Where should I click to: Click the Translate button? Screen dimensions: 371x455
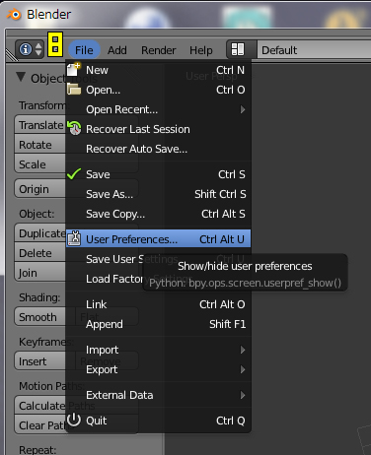tap(40, 125)
